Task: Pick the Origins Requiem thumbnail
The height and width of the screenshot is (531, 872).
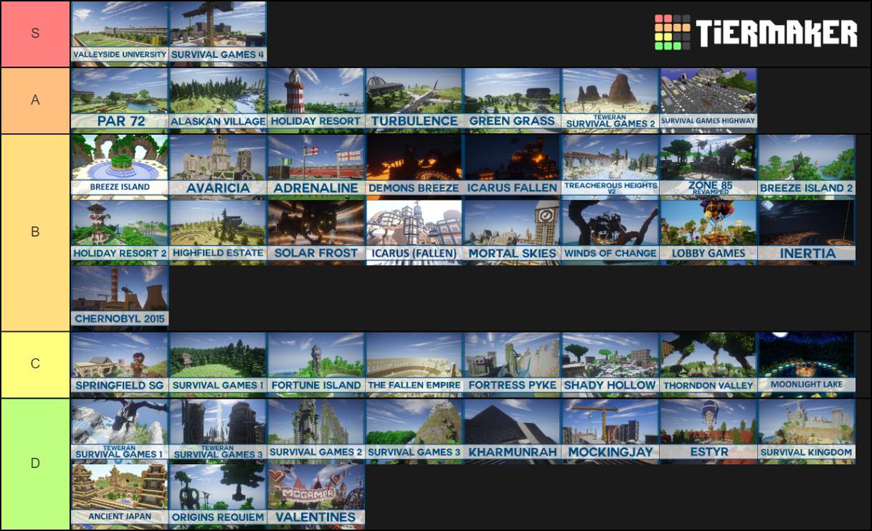Action: click(x=218, y=497)
